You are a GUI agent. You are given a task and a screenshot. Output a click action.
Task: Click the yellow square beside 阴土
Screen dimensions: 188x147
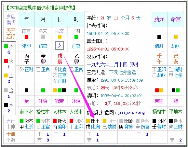(x=104, y=121)
